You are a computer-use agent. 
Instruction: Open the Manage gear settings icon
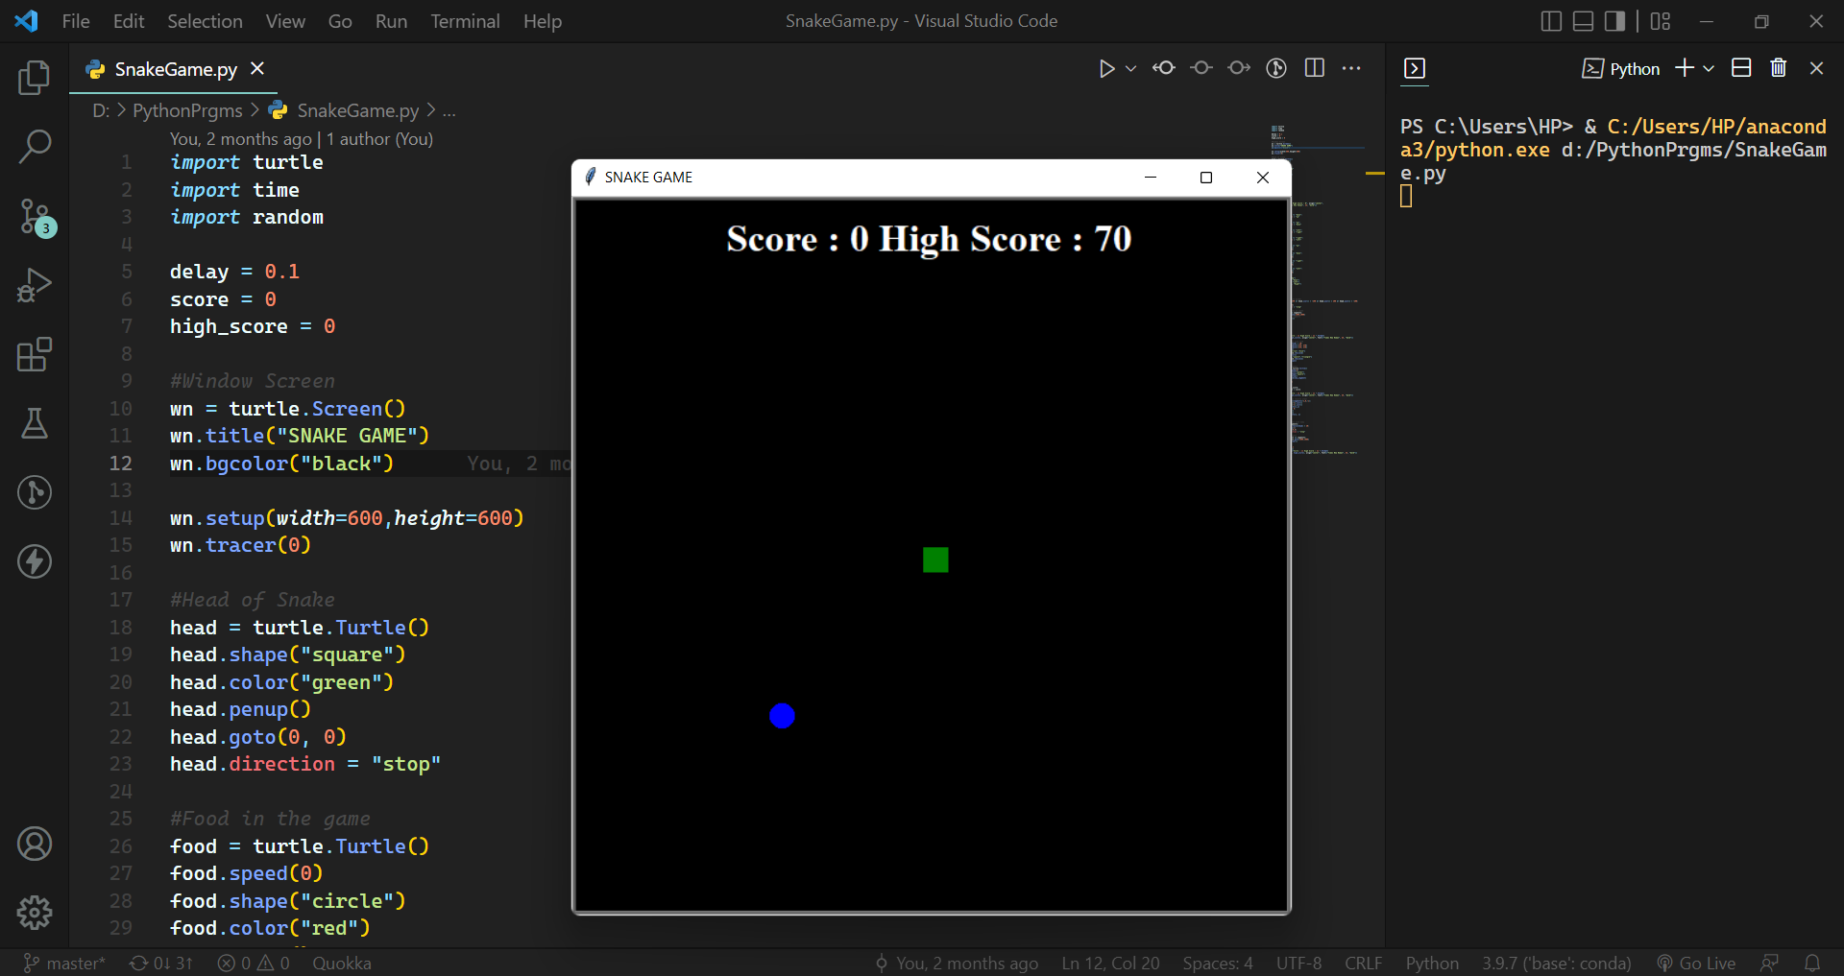[35, 913]
